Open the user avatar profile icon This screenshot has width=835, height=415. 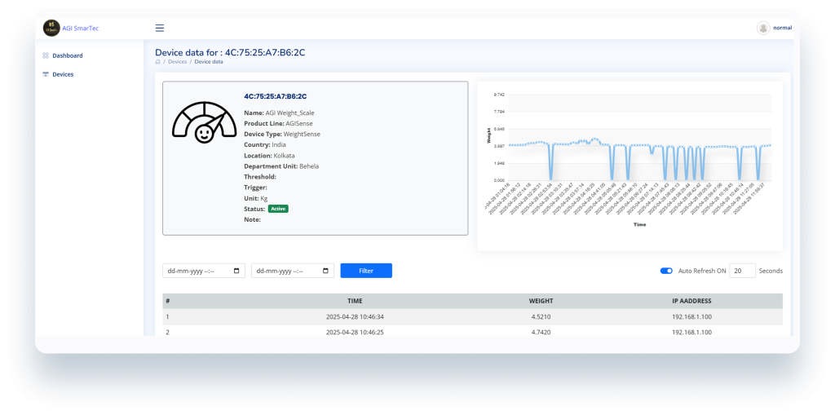point(763,29)
